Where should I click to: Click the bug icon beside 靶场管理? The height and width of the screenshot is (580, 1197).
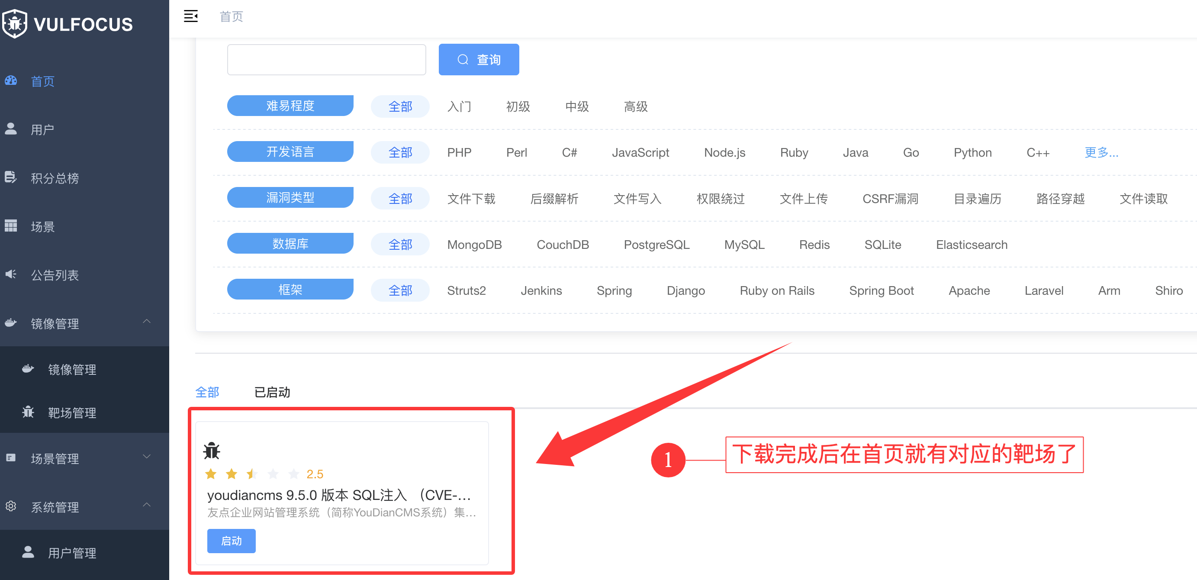tap(28, 412)
